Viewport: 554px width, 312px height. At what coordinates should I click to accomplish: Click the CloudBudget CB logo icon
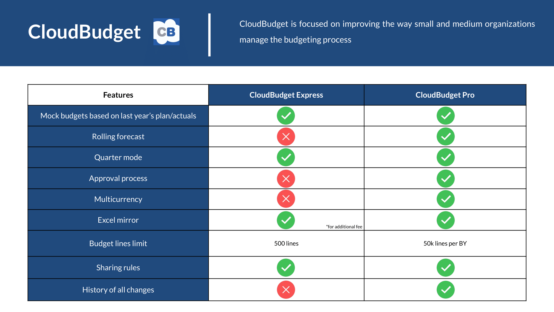coord(166,32)
